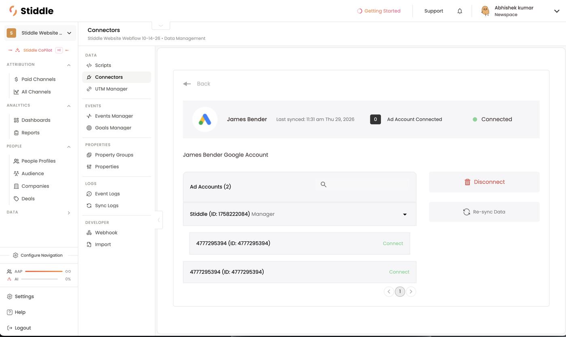Image resolution: width=566 pixels, height=337 pixels.
Task: Click the AAP usage progress bar
Action: [44, 272]
